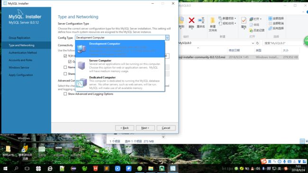Click the purple Eclipse icon on the taskbar
The width and height of the screenshot is (308, 173).
pyautogui.click(x=73, y=168)
